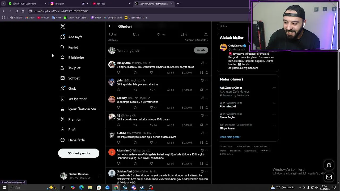
Task: Switch to the YouTube browser tab
Action: 111,4
